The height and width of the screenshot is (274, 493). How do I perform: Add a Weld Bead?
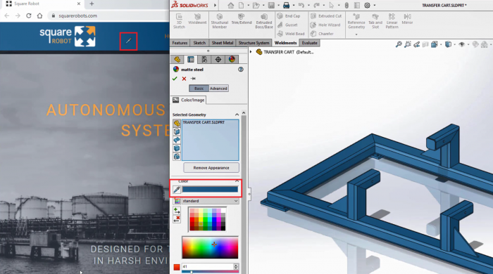point(291,34)
